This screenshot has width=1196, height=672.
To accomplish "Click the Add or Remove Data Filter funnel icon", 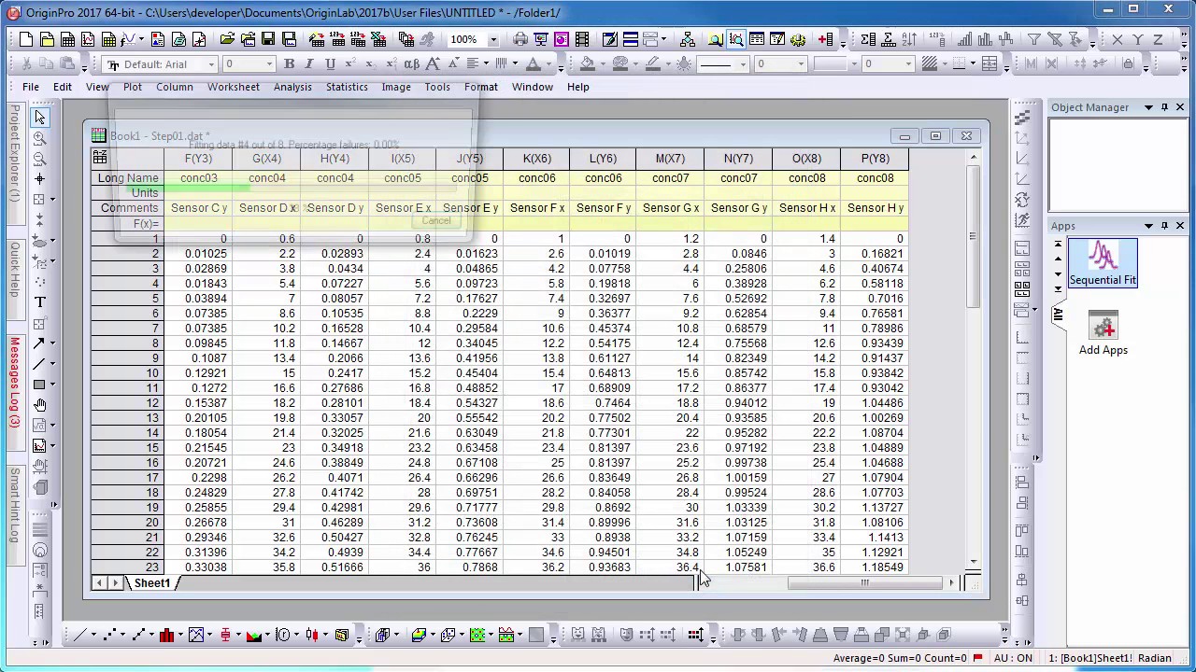I will click(x=1034, y=39).
